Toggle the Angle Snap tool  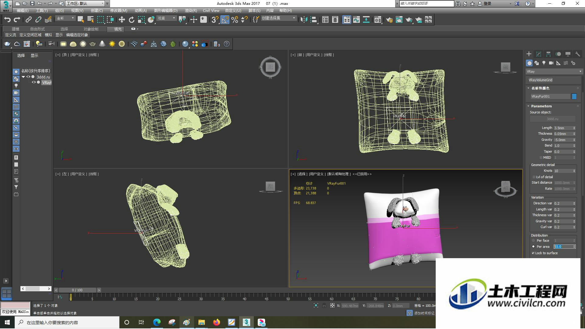(x=225, y=20)
